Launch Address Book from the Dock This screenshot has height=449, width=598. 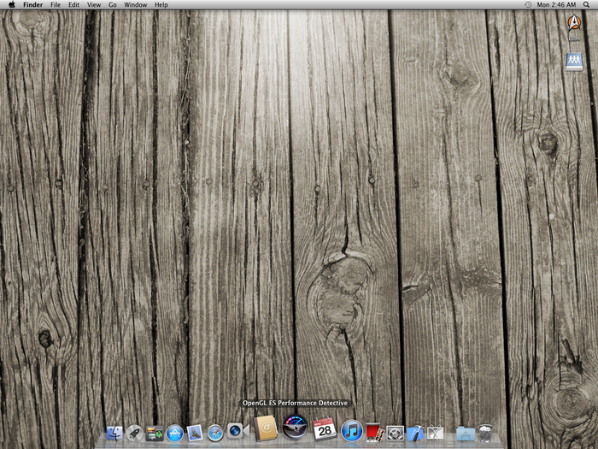click(x=266, y=428)
